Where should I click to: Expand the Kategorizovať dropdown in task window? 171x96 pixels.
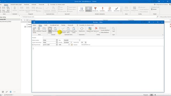coord(90,33)
